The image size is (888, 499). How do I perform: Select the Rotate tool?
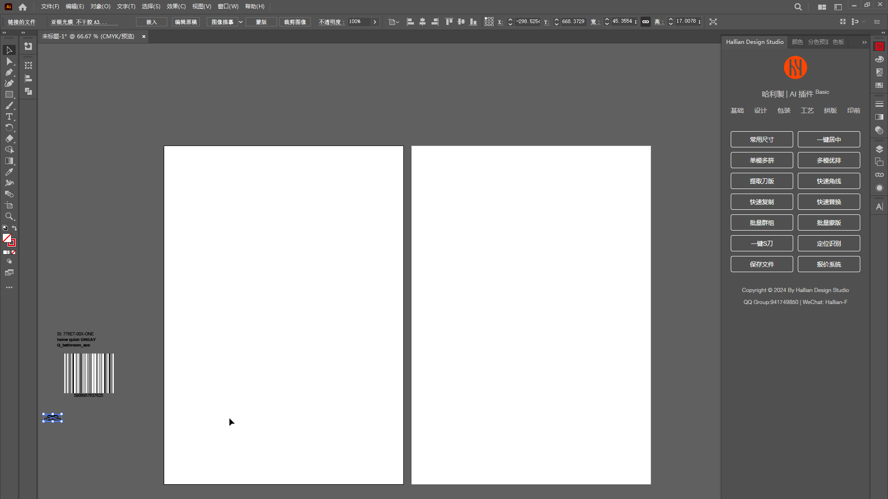coord(9,128)
